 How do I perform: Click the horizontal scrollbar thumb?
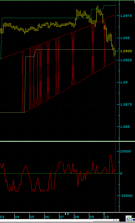click(x=103, y=220)
